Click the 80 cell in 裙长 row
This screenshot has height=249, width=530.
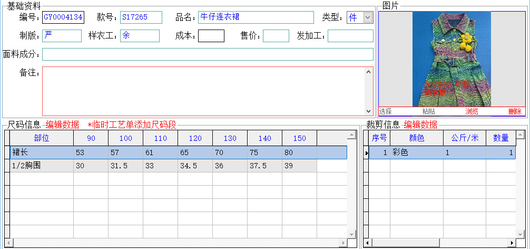pyautogui.click(x=300, y=152)
